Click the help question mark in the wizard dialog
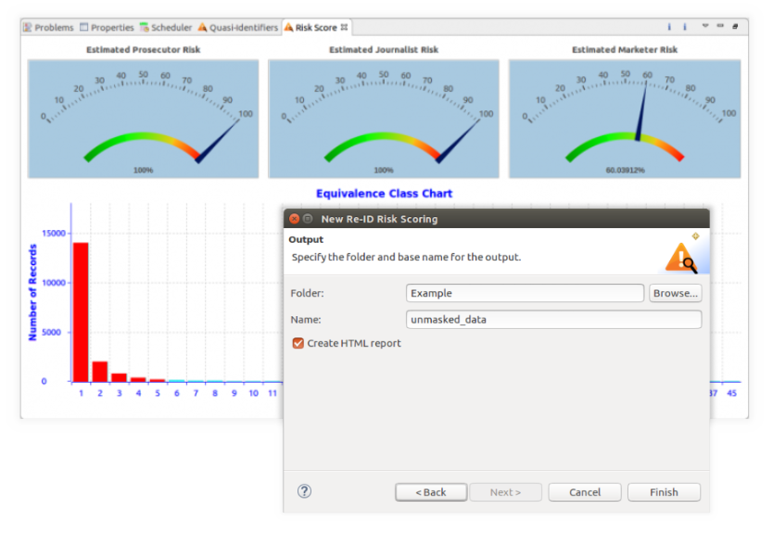 coord(304,491)
